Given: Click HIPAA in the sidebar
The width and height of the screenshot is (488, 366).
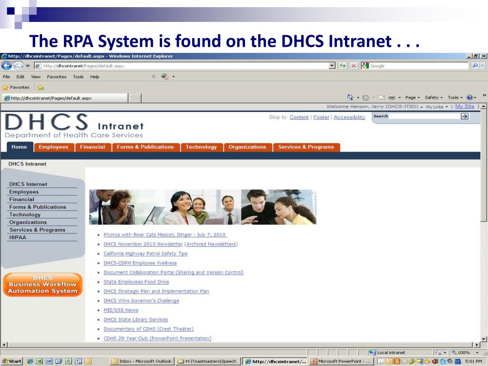Looking at the screenshot, I should pyautogui.click(x=18, y=237).
